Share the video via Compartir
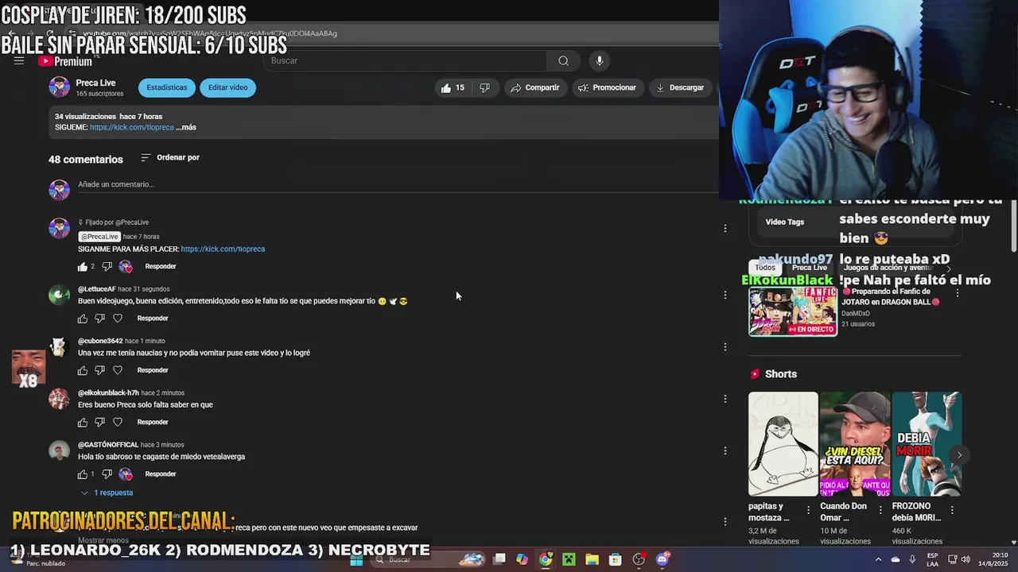Image resolution: width=1018 pixels, height=572 pixels. [x=534, y=87]
